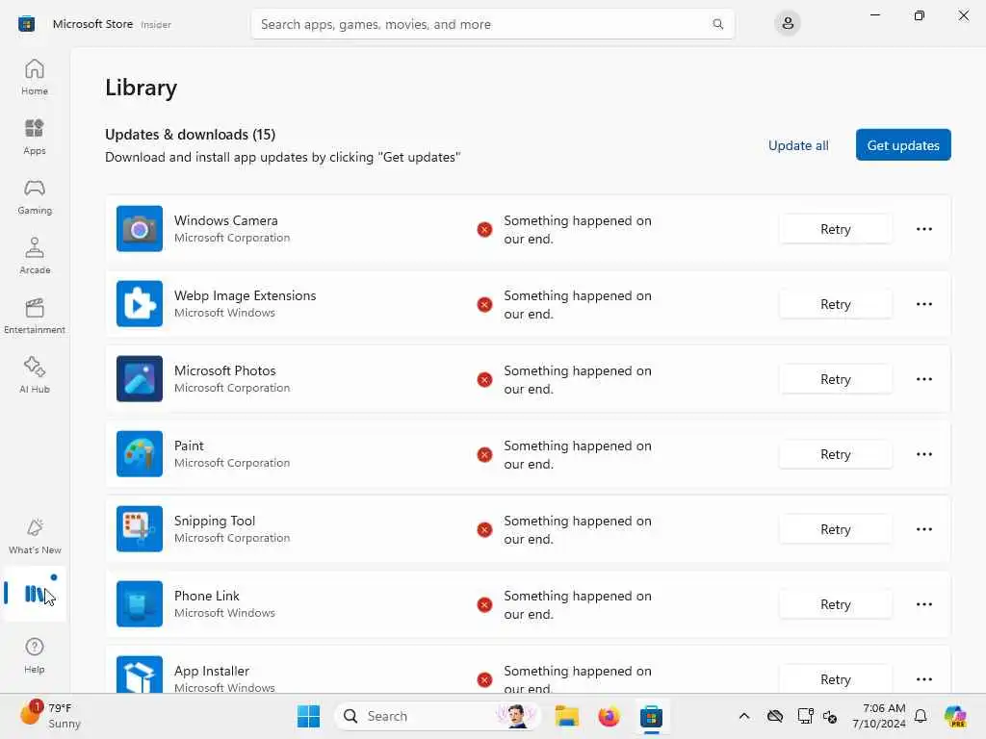Open Help in the sidebar

[35, 655]
